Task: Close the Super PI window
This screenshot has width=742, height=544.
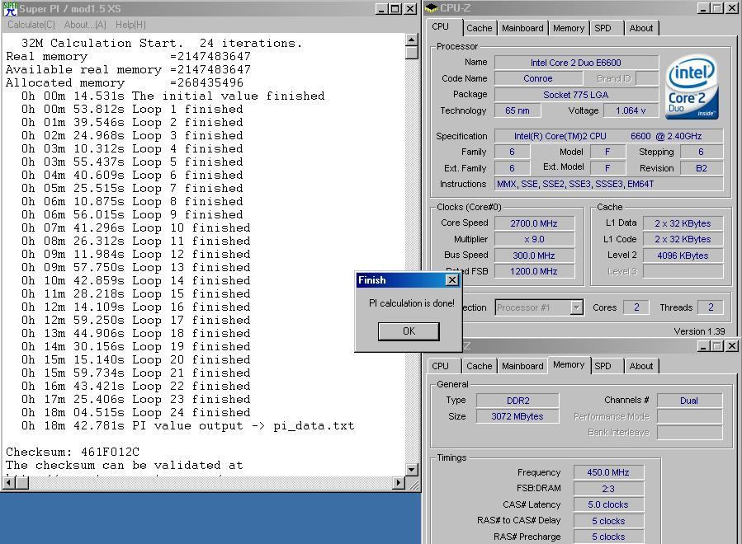Action: coord(410,8)
